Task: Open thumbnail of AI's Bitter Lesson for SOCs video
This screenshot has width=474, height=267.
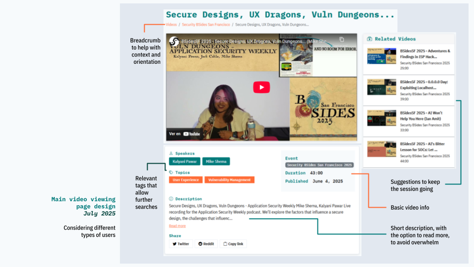Action: [382, 149]
